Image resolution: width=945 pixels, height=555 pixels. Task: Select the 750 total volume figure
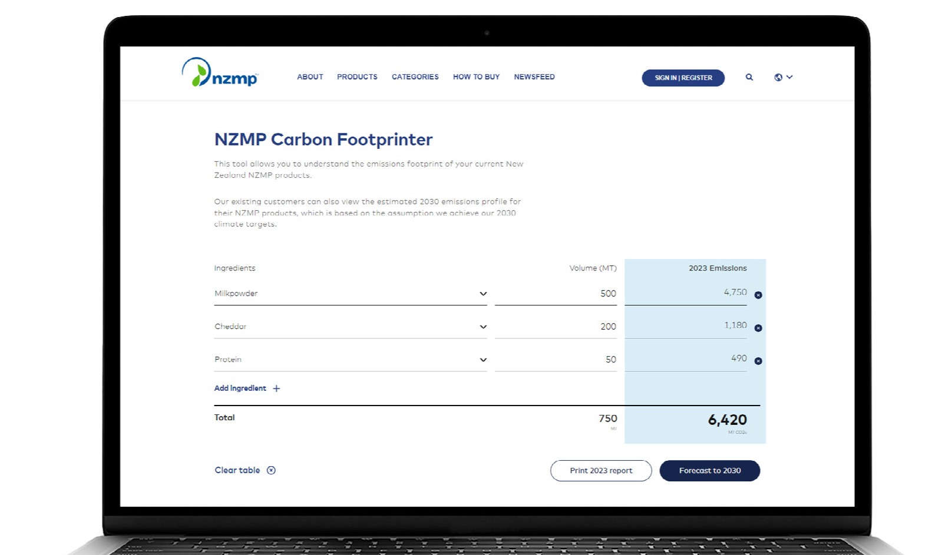point(608,418)
